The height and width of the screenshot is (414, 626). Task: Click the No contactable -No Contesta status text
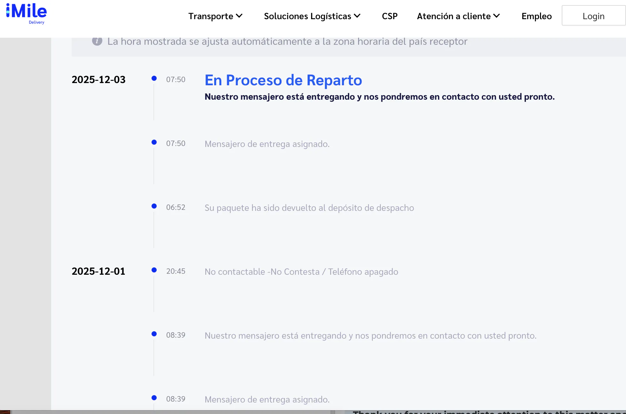pos(301,272)
